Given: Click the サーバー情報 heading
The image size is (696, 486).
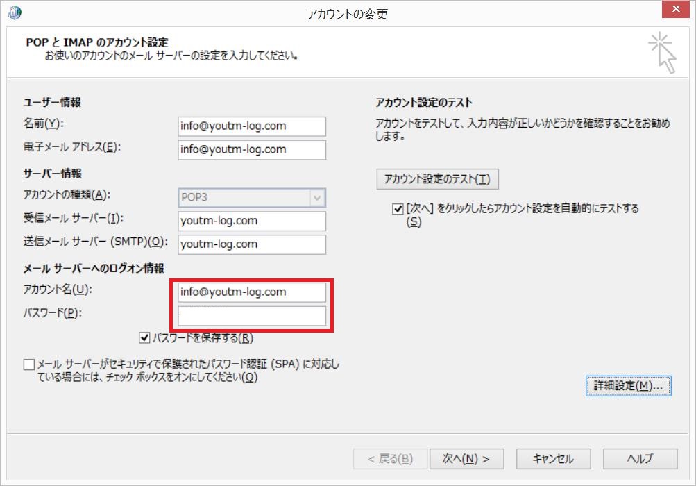Looking at the screenshot, I should pyautogui.click(x=52, y=174).
